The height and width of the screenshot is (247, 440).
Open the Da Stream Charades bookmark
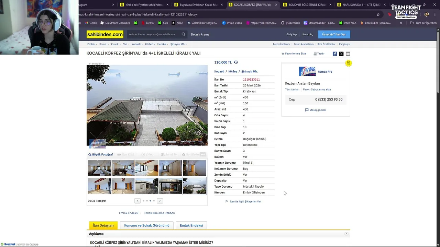(115, 23)
